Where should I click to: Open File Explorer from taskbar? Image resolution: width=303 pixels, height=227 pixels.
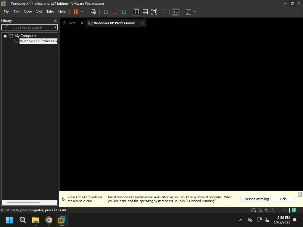[36, 220]
